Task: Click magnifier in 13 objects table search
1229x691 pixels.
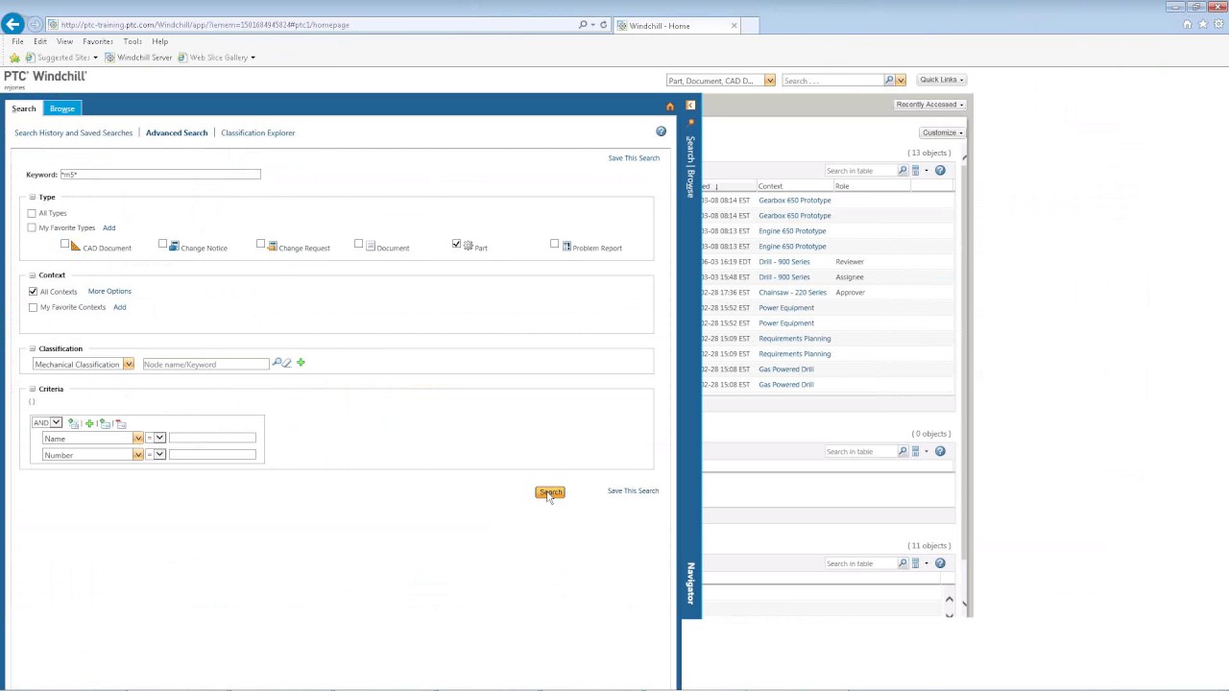Action: pos(903,171)
